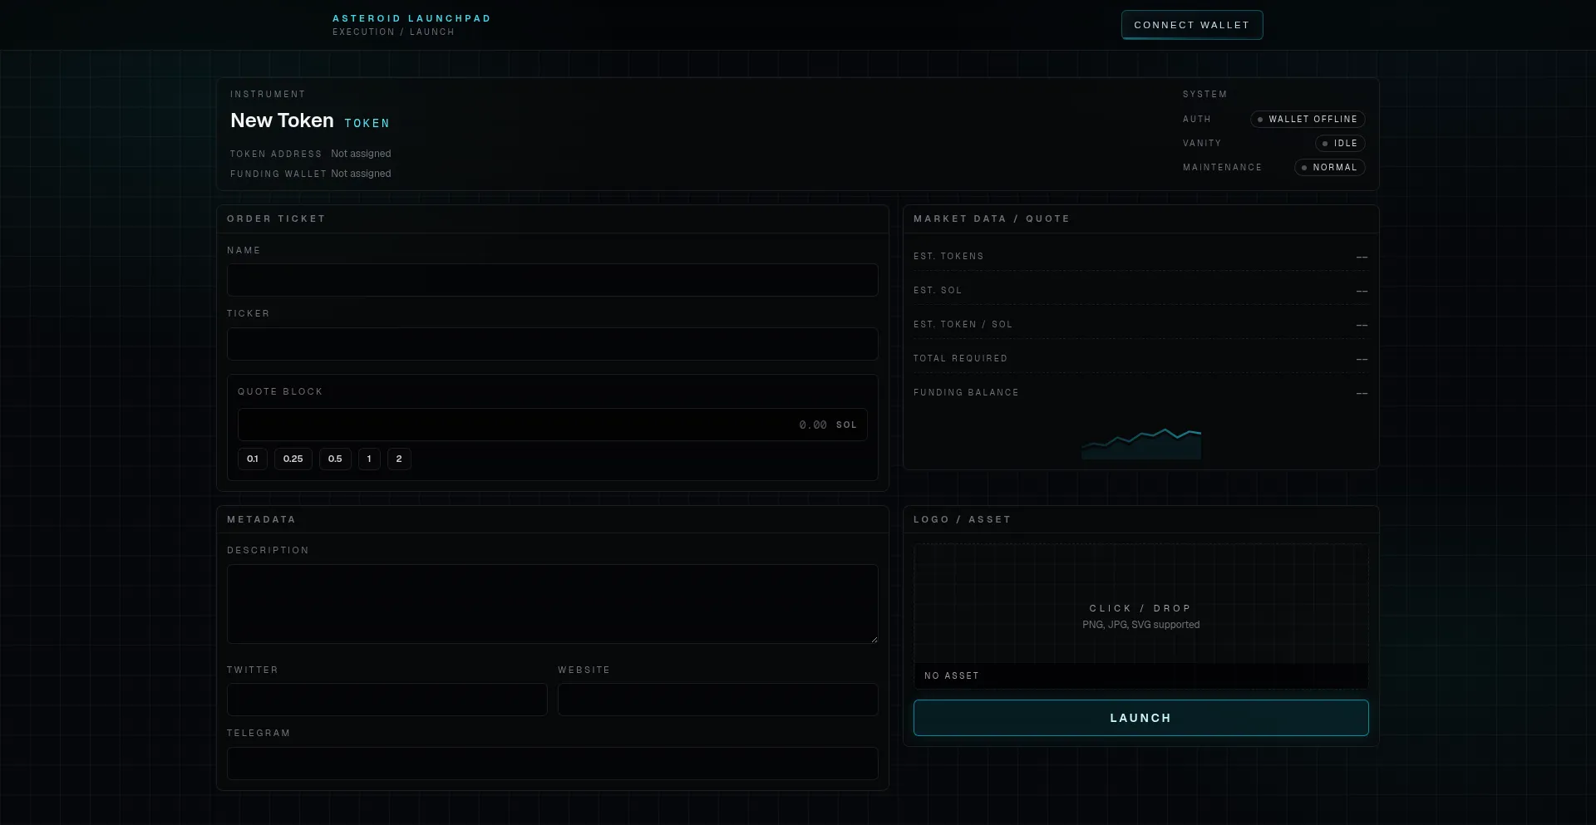The height and width of the screenshot is (825, 1596).
Task: Toggle the 0.25 SOL preset amount
Action: (293, 459)
